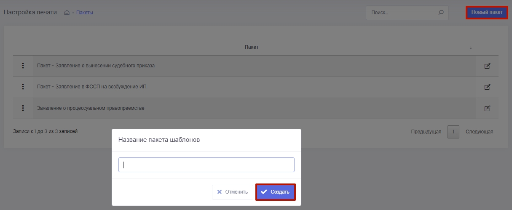Go to the 'Пакеты' breadcrumb link

84,13
